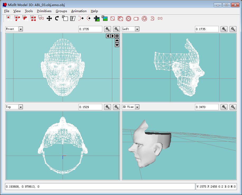This screenshot has width=242, height=195.
Task: Zoom in on the Top viewport
Action: [108, 107]
